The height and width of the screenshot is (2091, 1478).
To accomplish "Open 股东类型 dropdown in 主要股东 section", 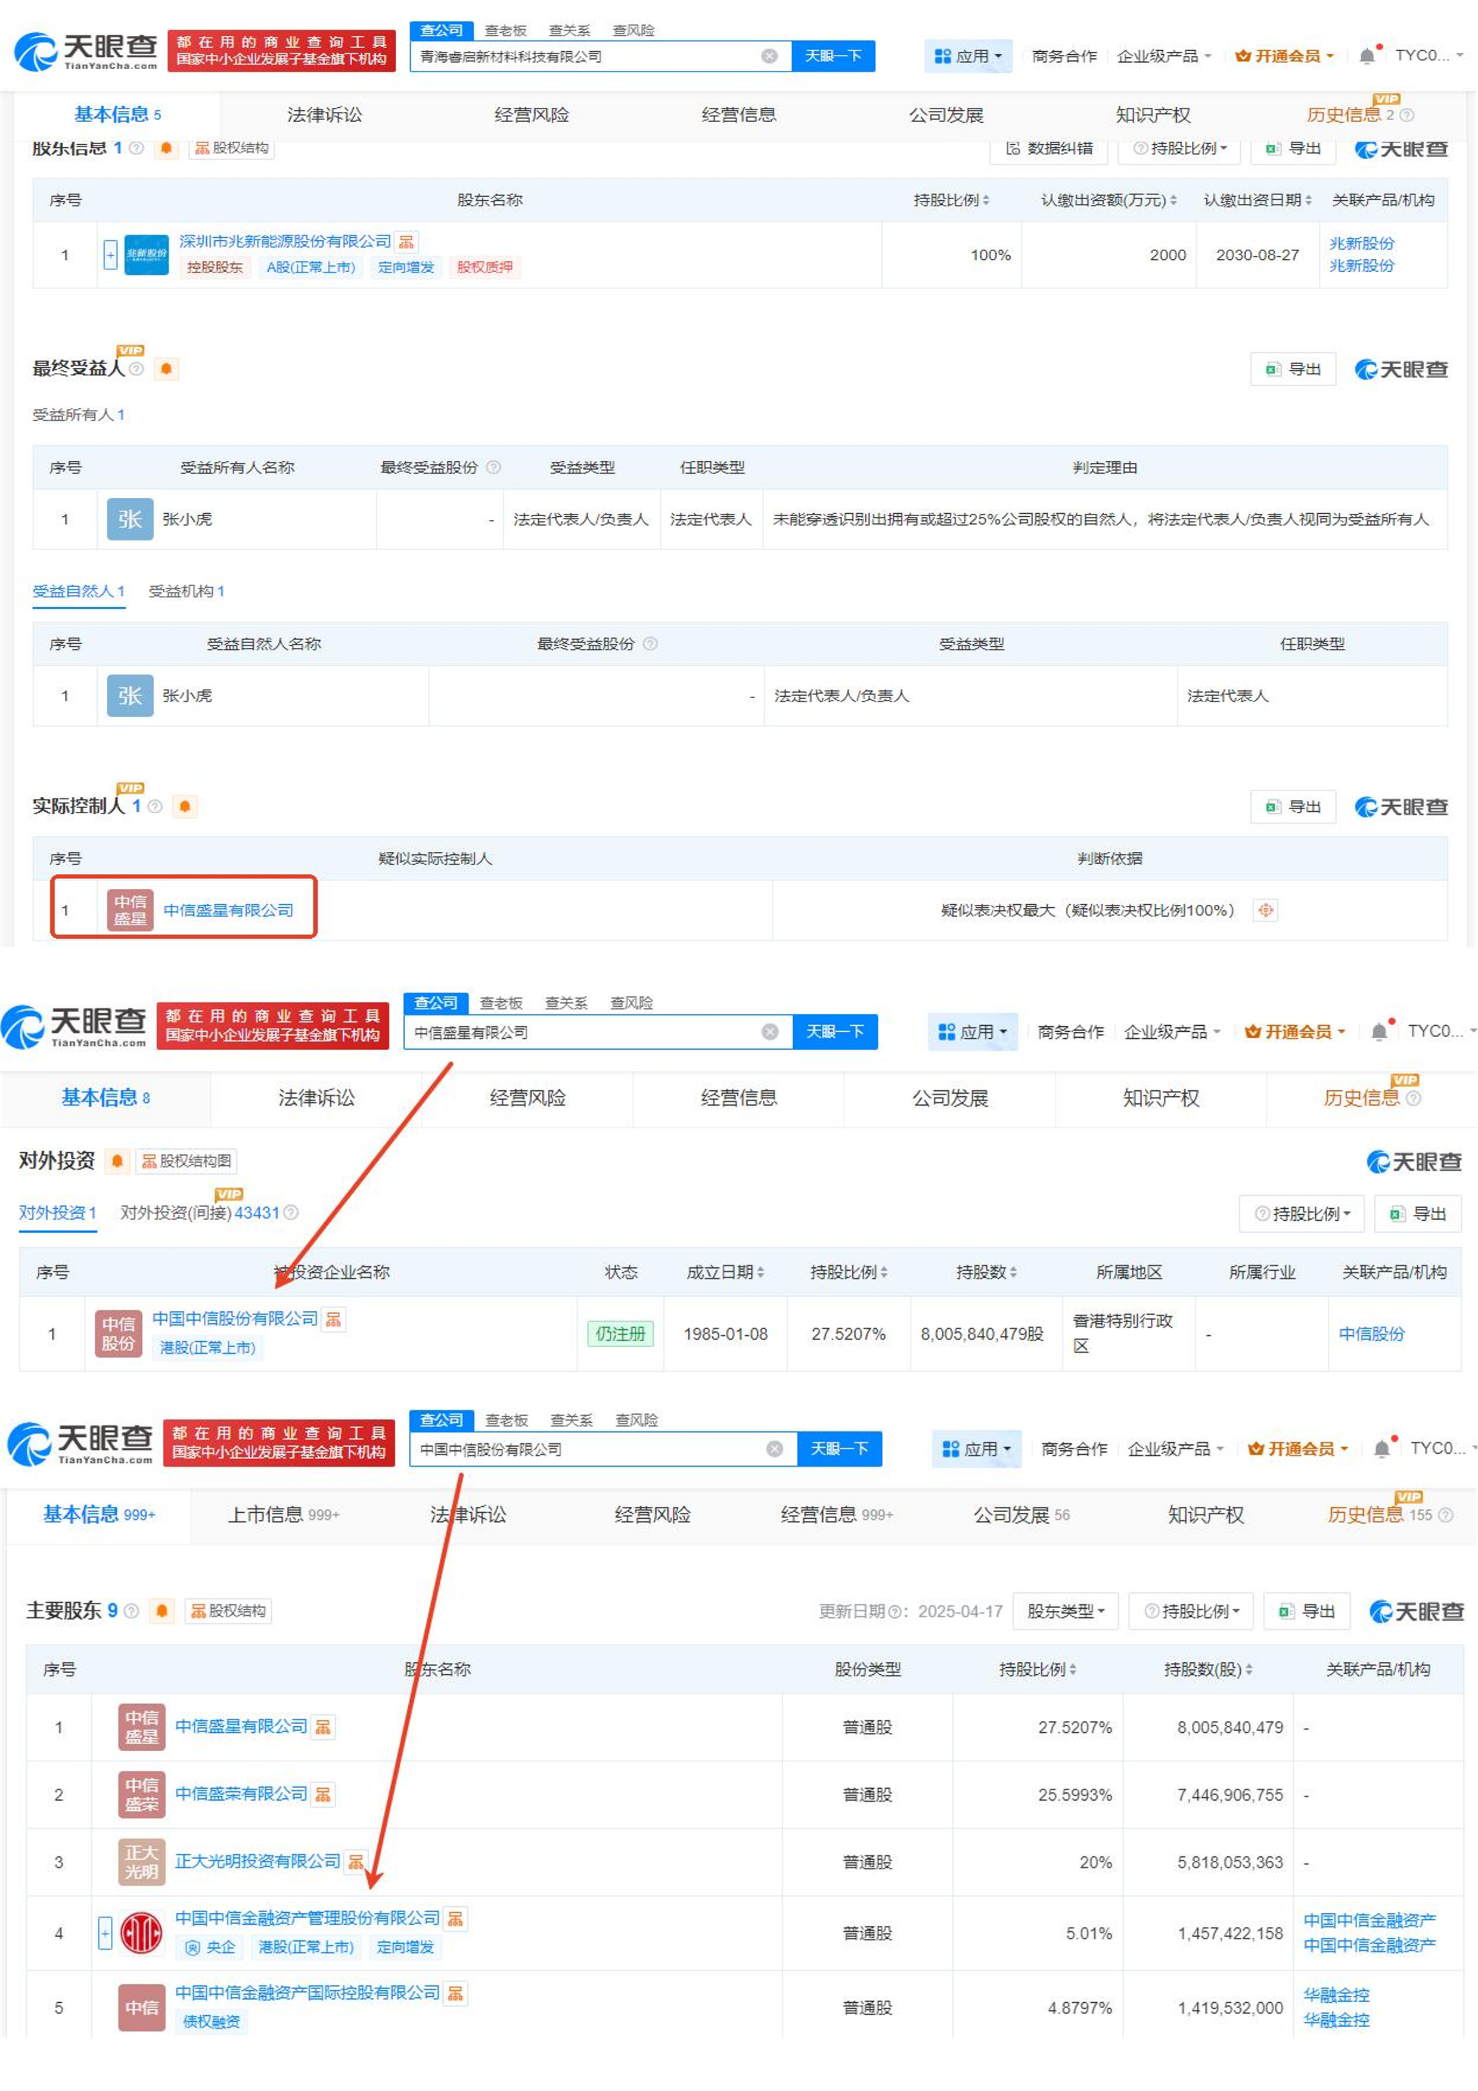I will click(1066, 1611).
